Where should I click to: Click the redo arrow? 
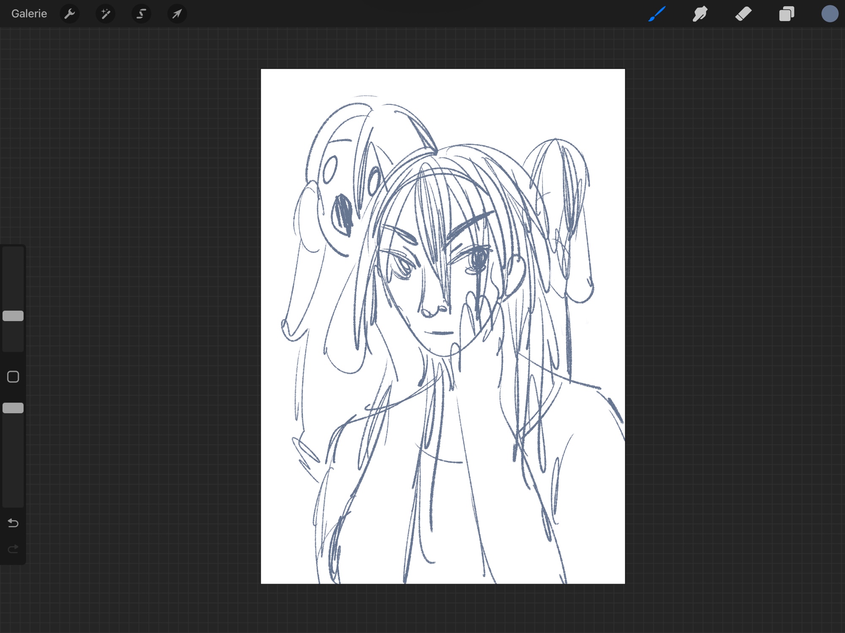(13, 549)
